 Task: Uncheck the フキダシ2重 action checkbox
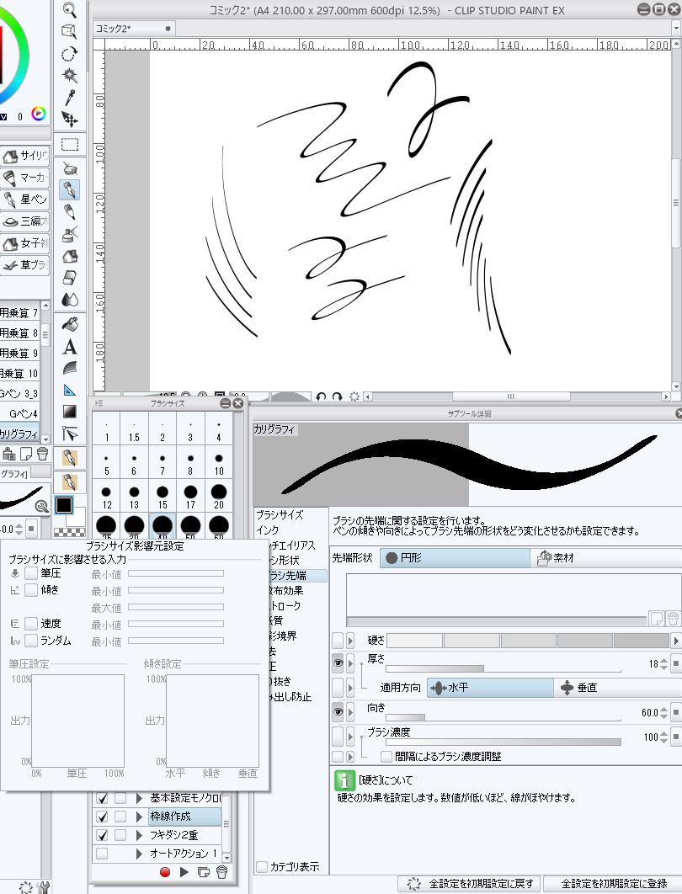(102, 835)
